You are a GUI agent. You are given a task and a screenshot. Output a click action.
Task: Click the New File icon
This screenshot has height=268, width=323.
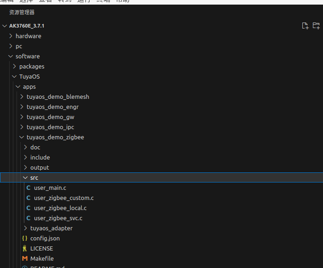(x=305, y=26)
